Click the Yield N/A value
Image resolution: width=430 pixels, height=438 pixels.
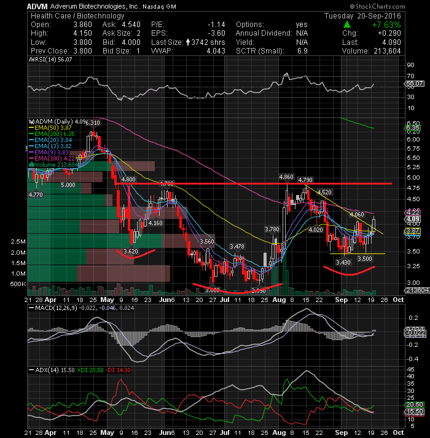point(302,42)
